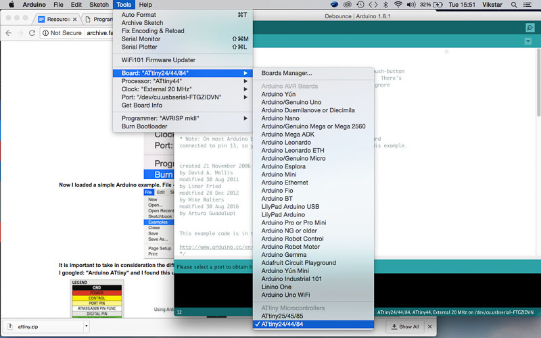The image size is (541, 338).
Task: Select ATtiny25/45/85 board
Action: coord(313,316)
